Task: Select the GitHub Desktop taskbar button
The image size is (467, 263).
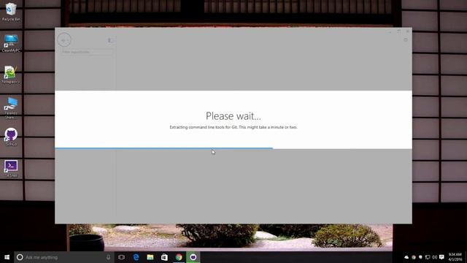Action: [x=193, y=257]
